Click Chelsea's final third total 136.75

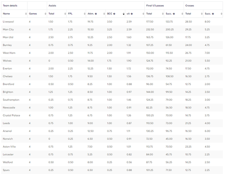pos(150,76)
